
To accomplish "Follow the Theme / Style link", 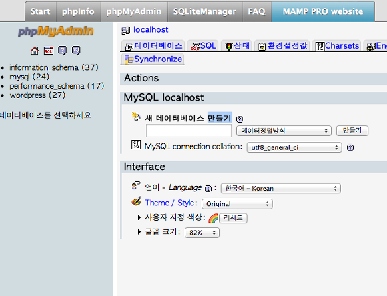I will point(169,203).
